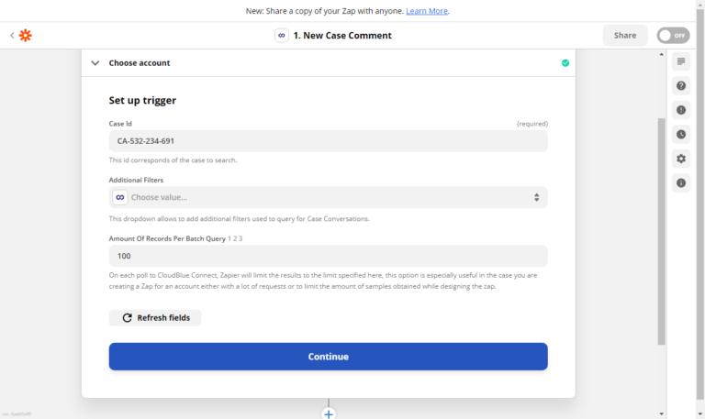Click the editor scrollbar up arrow
This screenshot has height=419, width=705.
coord(661,54)
